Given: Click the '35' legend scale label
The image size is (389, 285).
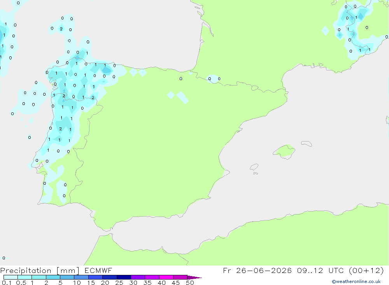Looking at the screenshot, I should coord(147,283).
